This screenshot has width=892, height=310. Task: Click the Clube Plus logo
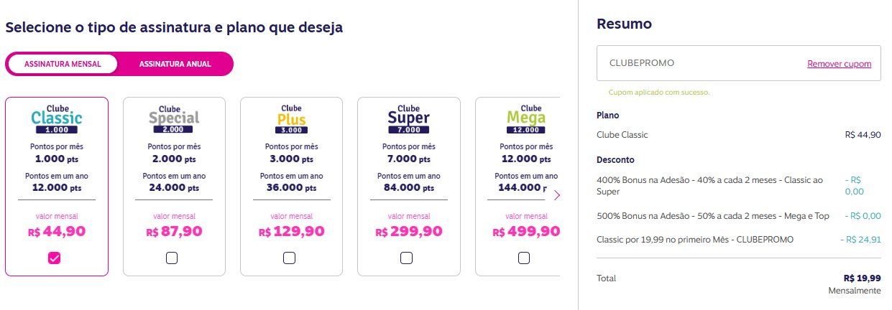(x=291, y=119)
